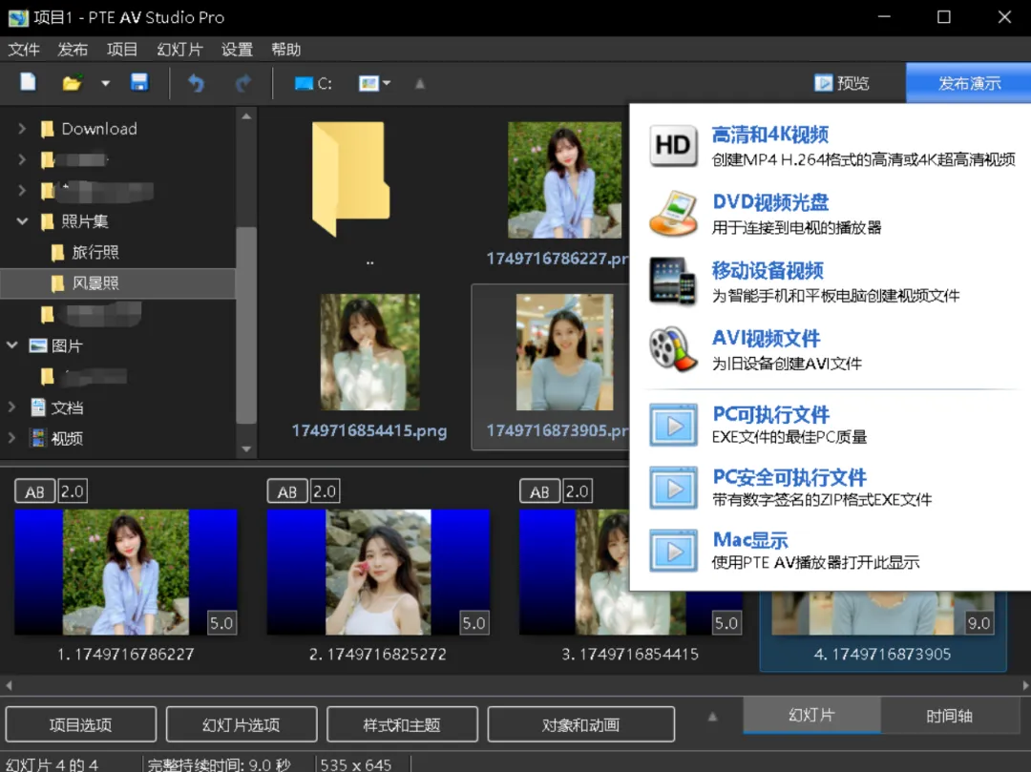Select thumbnail 1749716786227.png in file list
The width and height of the screenshot is (1031, 772).
tap(564, 180)
